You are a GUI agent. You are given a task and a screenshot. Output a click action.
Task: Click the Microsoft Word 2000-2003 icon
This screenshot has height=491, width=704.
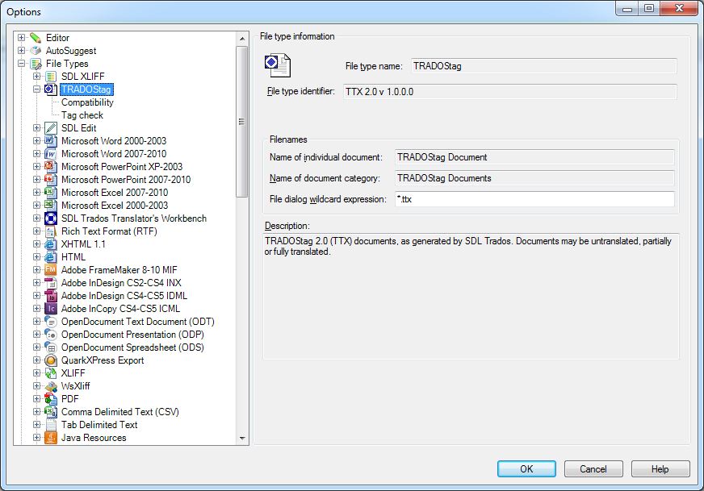click(x=51, y=141)
